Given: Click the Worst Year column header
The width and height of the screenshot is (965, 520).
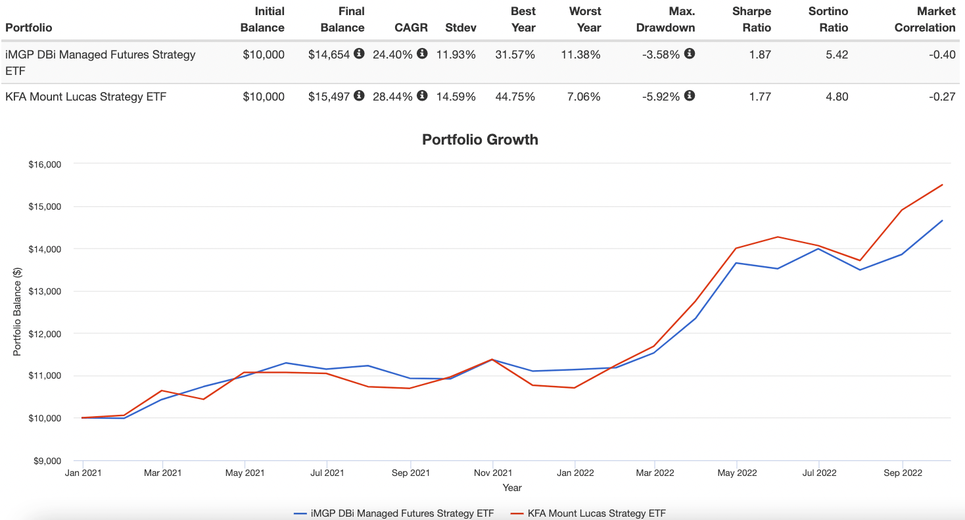Looking at the screenshot, I should [585, 19].
